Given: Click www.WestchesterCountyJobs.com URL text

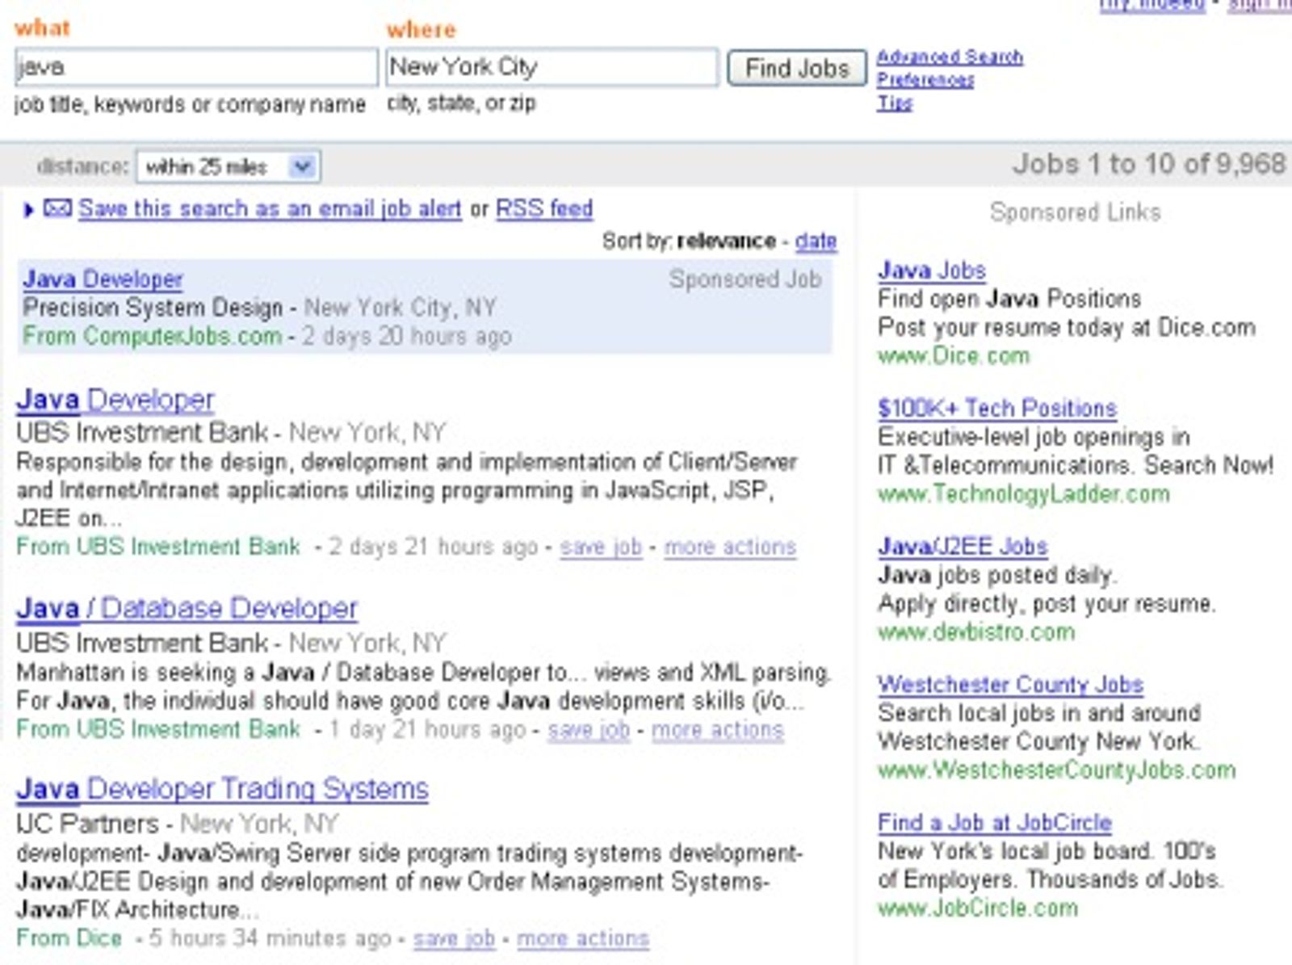Looking at the screenshot, I should pos(1056,770).
